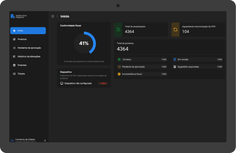Click the 'Dispositivo' card heading
The height and width of the screenshot is (153, 236).
[x=66, y=72]
